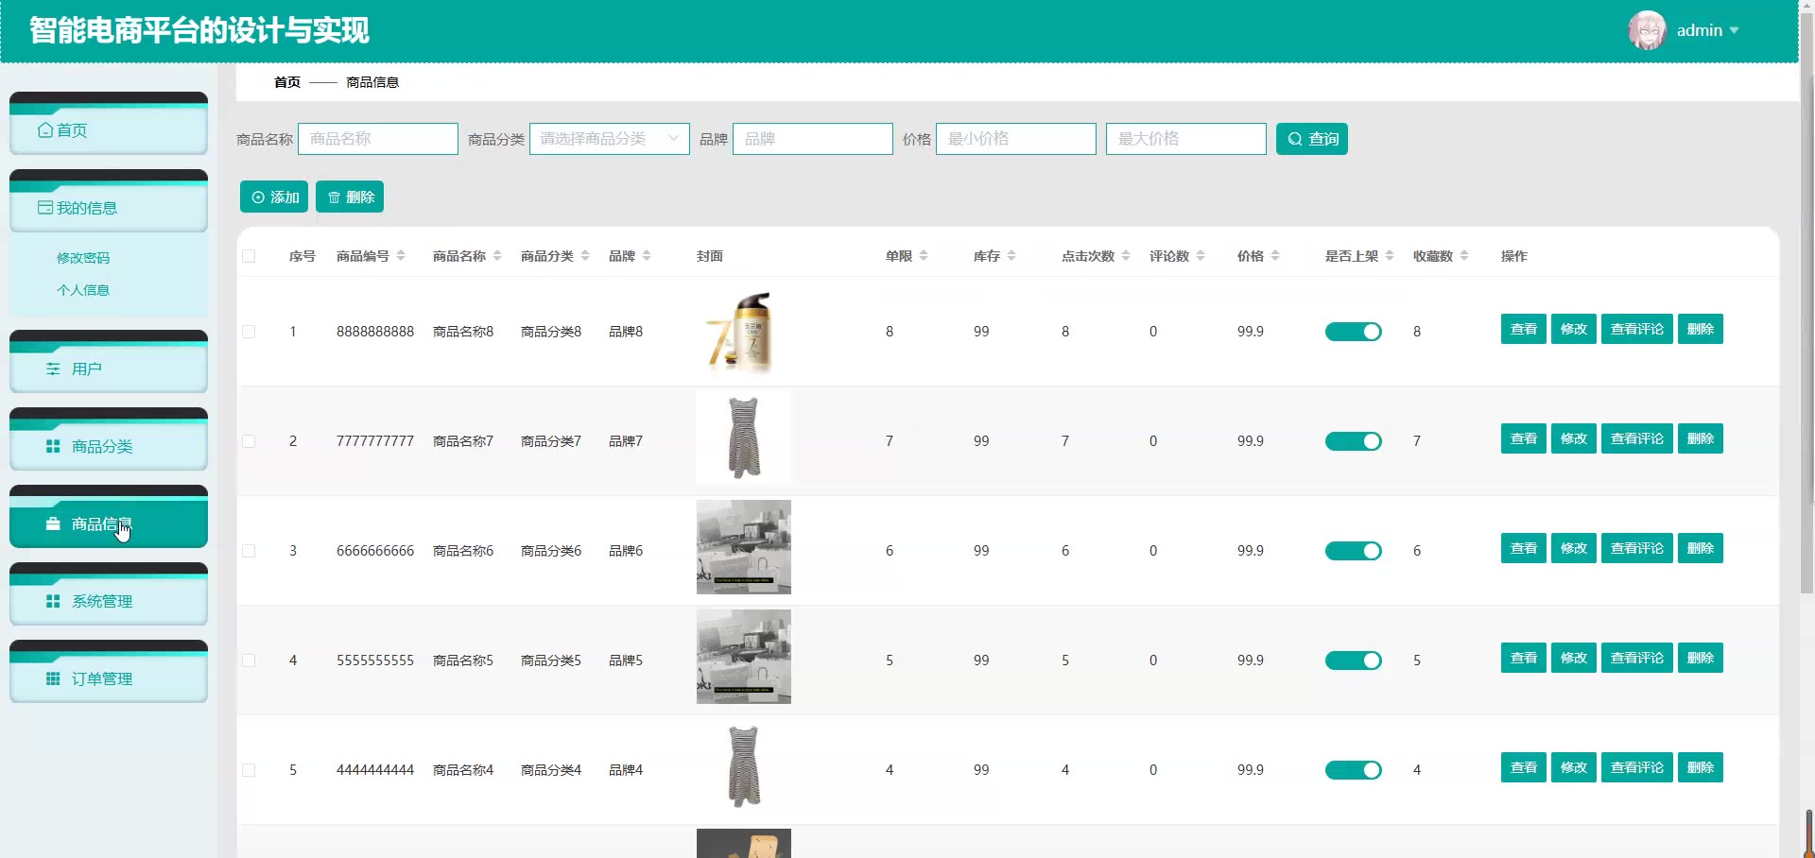Click the 商品分类 grid icon
The image size is (1815, 858).
[x=53, y=447]
